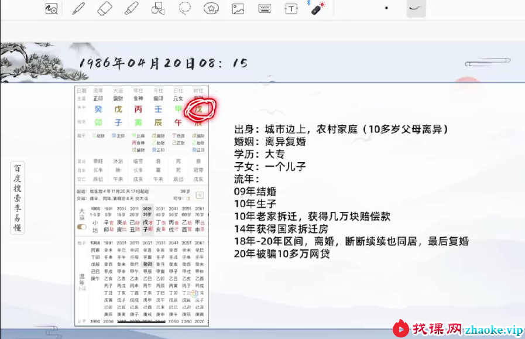Click the 癸 stem under 流年
The width and height of the screenshot is (525, 339).
tap(98, 109)
